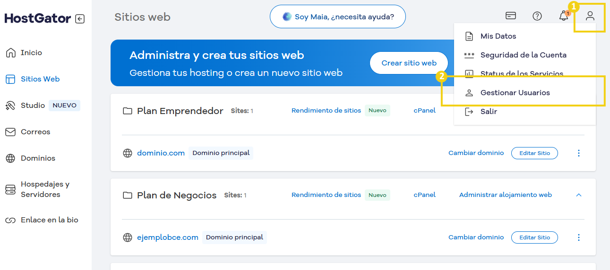Click the globe icon beside dominio.com
The width and height of the screenshot is (610, 270).
(x=128, y=153)
